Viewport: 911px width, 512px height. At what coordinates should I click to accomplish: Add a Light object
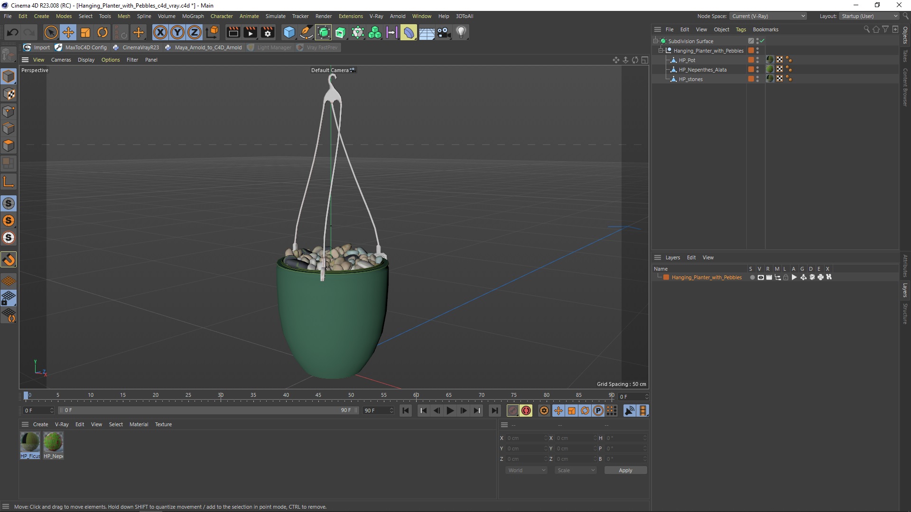tap(461, 32)
